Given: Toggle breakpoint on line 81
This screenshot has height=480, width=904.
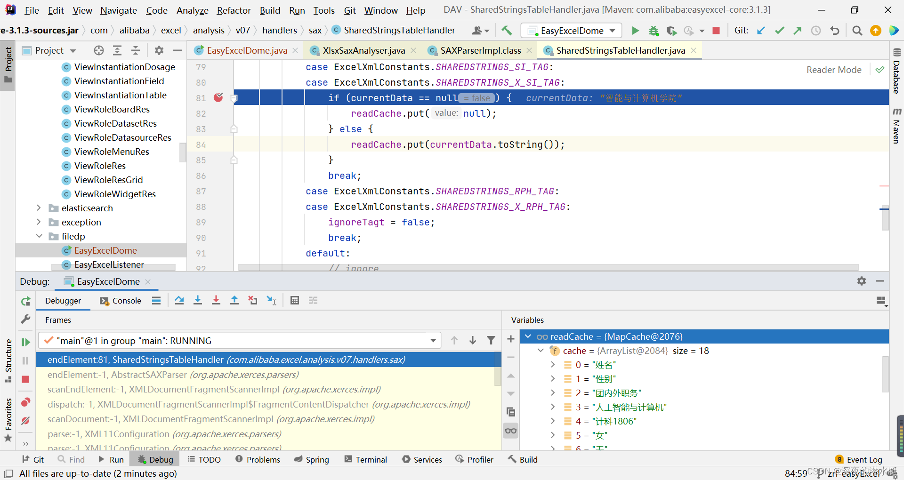Looking at the screenshot, I should [x=218, y=97].
